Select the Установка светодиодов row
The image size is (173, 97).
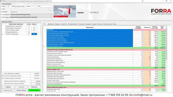pyautogui.click(x=106, y=57)
